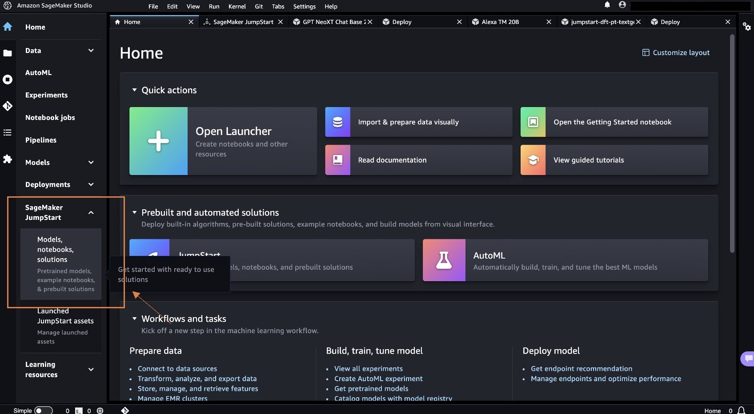
Task: Click the status bar terminal count icon
Action: pos(79,411)
